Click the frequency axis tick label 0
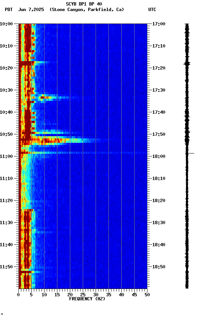This screenshot has height=318, width=203. pyautogui.click(x=18, y=295)
